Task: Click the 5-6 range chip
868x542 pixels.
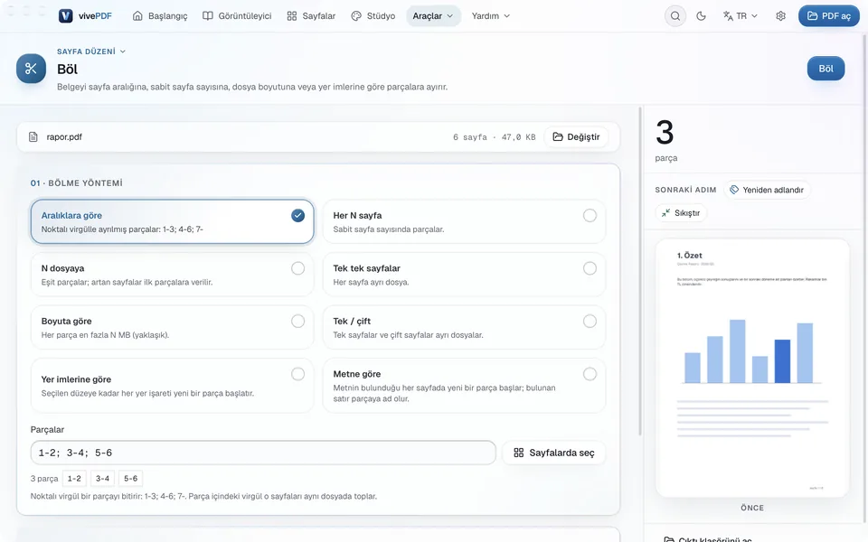Action: (130, 479)
